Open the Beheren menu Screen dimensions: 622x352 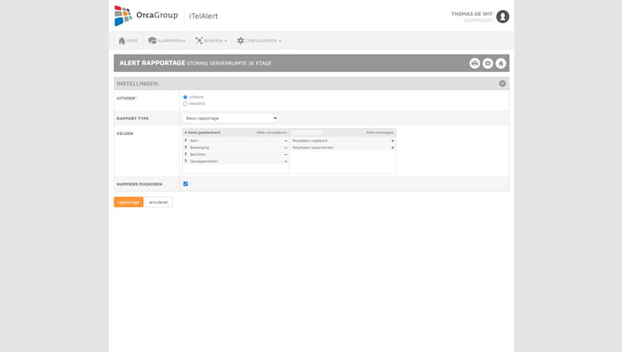pyautogui.click(x=211, y=41)
